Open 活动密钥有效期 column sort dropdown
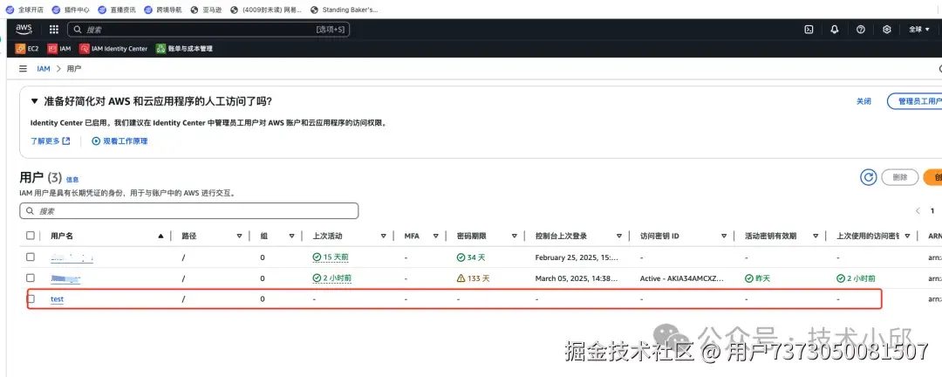 (x=816, y=236)
